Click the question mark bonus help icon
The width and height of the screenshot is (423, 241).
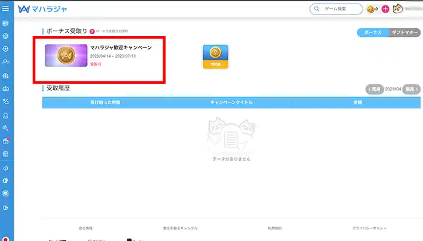(x=92, y=31)
